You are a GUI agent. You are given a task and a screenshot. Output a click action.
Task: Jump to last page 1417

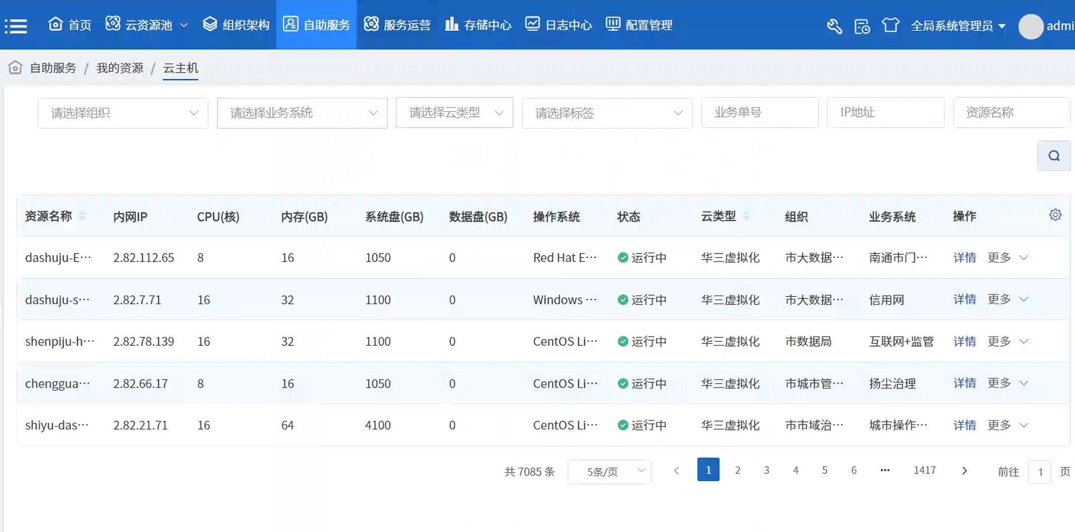tap(924, 470)
